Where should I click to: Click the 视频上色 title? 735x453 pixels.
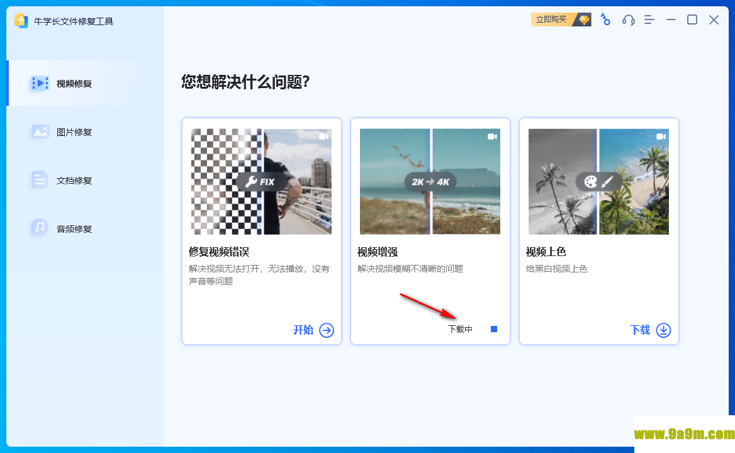pyautogui.click(x=546, y=252)
